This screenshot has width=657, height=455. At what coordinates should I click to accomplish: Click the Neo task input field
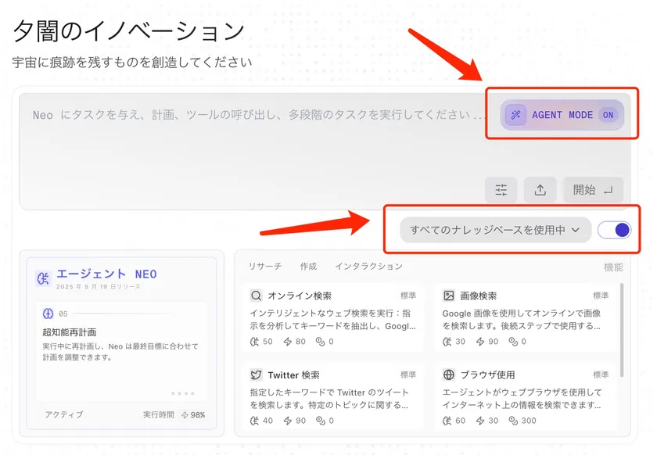pyautogui.click(x=235, y=115)
